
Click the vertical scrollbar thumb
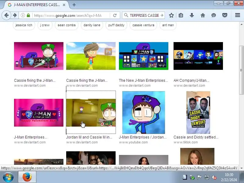click(x=241, y=70)
